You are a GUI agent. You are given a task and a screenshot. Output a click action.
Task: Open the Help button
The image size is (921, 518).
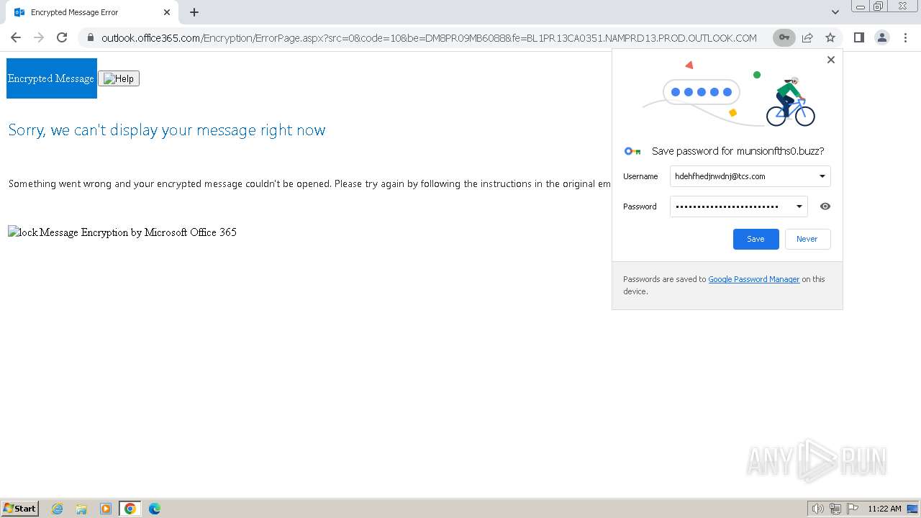coord(119,78)
